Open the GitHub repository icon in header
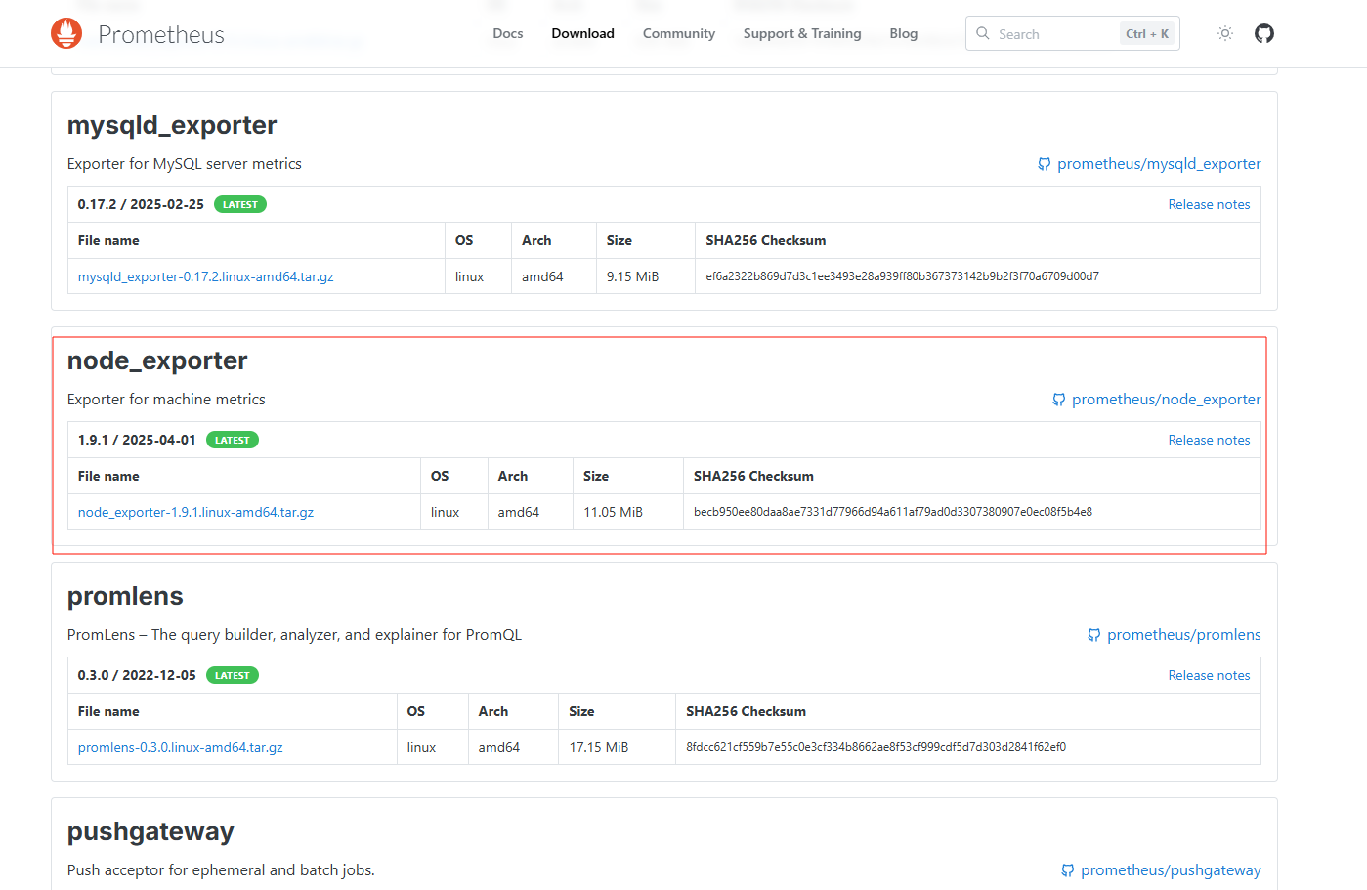The height and width of the screenshot is (890, 1367). (x=1264, y=33)
